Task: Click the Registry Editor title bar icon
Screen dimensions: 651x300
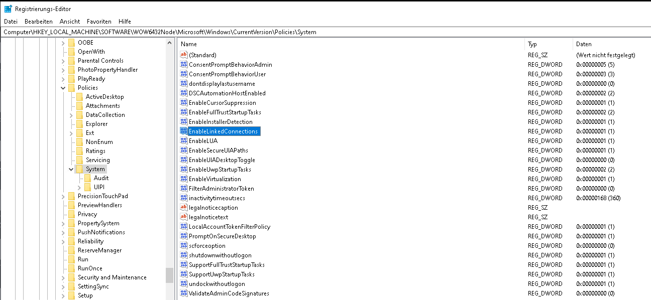Action: [x=8, y=9]
